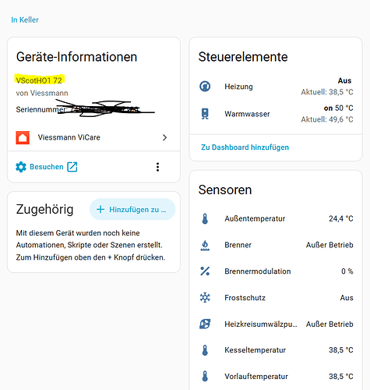Click the Frostschutz snowflake icon
Screen dimensions: 370x390
[205, 297]
